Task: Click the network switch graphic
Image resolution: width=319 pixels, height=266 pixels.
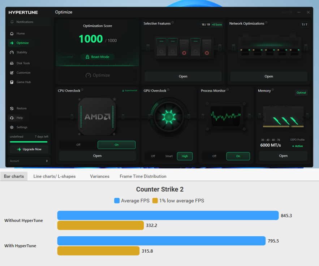Action: tap(270, 45)
